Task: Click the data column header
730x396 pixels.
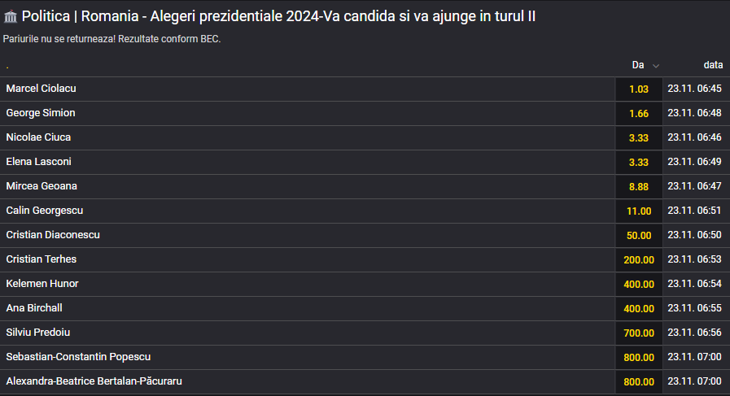Action: (x=713, y=65)
